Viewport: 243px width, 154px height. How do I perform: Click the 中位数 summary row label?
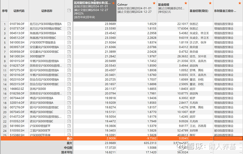point(68,148)
